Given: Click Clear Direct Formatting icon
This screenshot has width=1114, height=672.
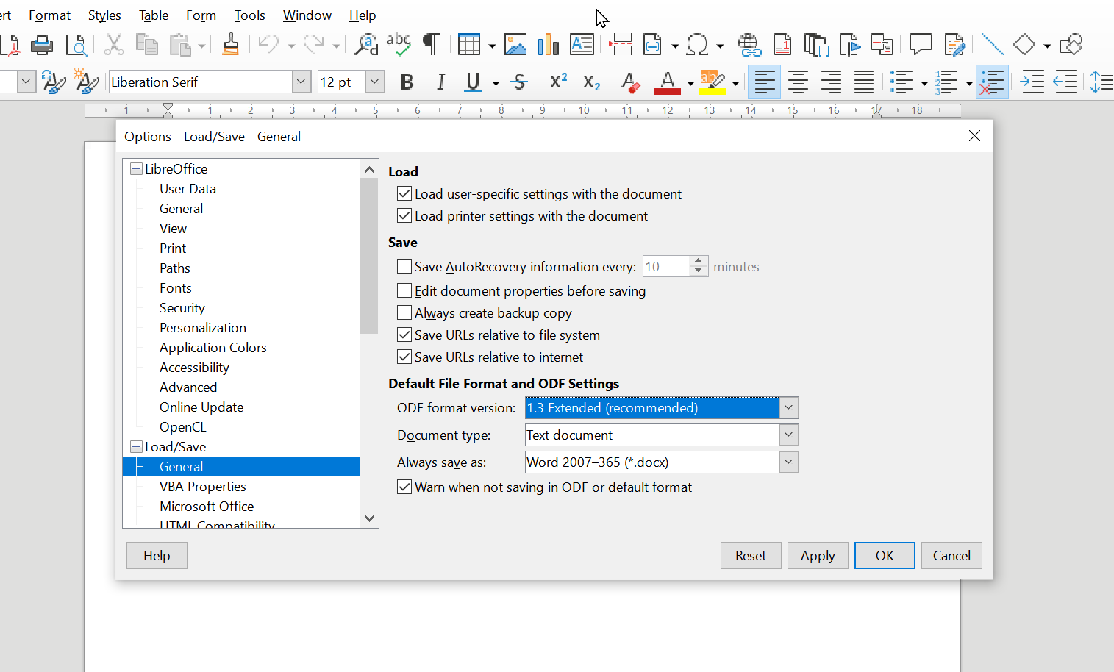Looking at the screenshot, I should click(629, 82).
